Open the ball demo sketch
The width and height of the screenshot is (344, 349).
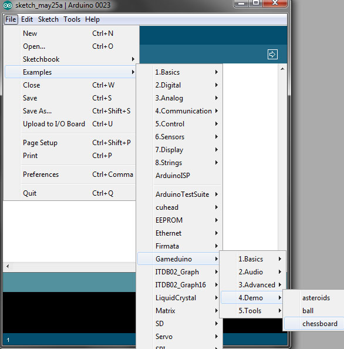(314, 310)
